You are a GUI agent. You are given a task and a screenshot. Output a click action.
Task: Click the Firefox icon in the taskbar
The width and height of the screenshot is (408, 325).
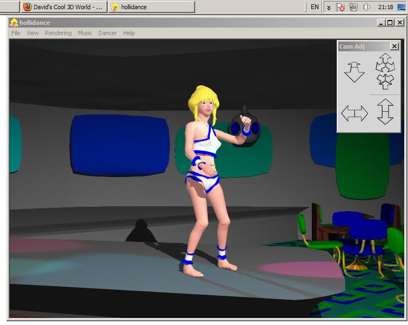click(28, 7)
